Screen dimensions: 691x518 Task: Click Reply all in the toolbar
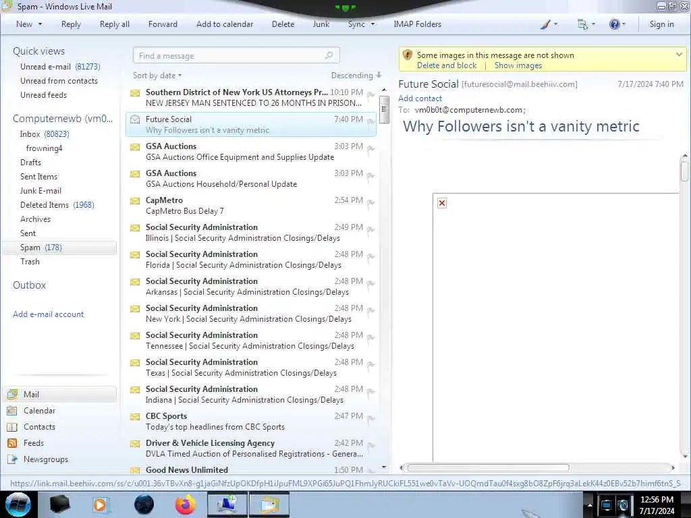[115, 24]
